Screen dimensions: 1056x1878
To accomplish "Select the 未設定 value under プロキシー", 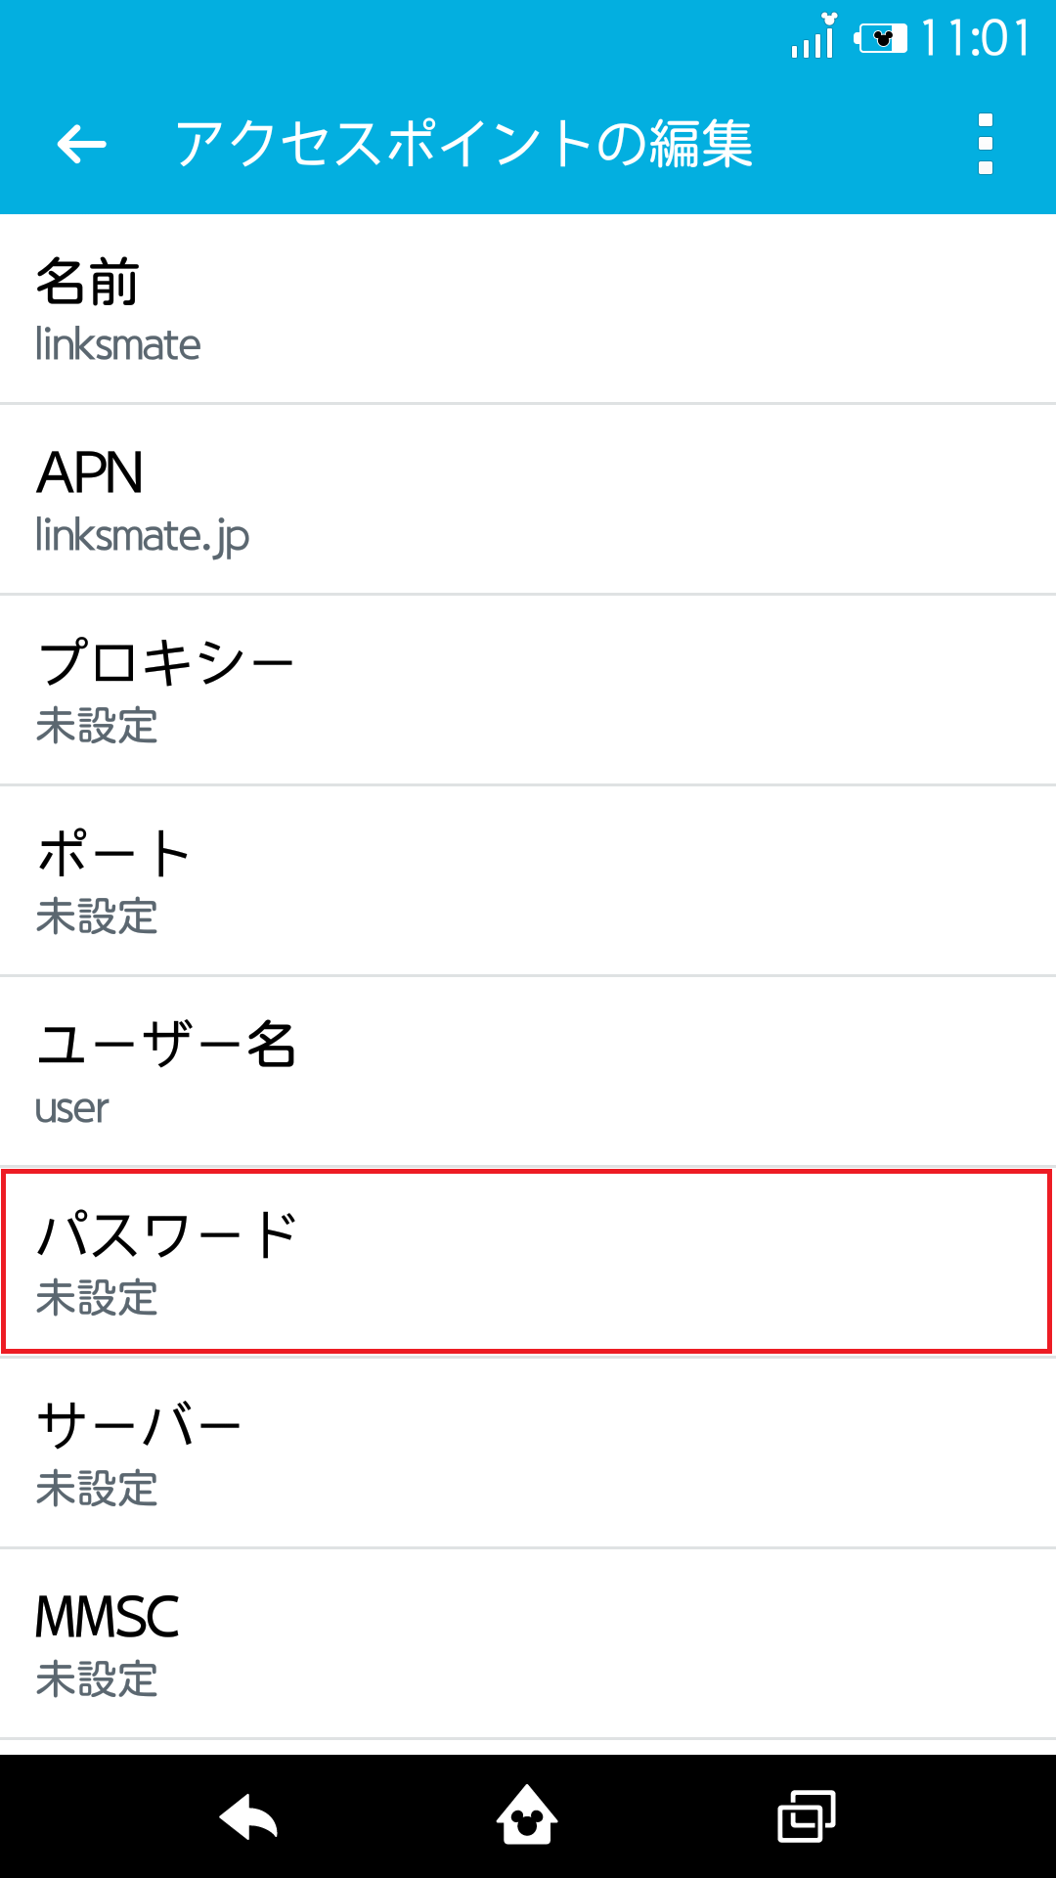I will coord(95,729).
